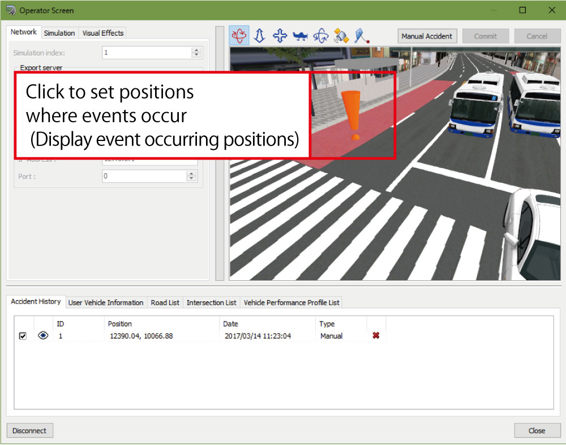The width and height of the screenshot is (566, 445).
Task: Select the vertical up-down move tool
Action: (259, 36)
